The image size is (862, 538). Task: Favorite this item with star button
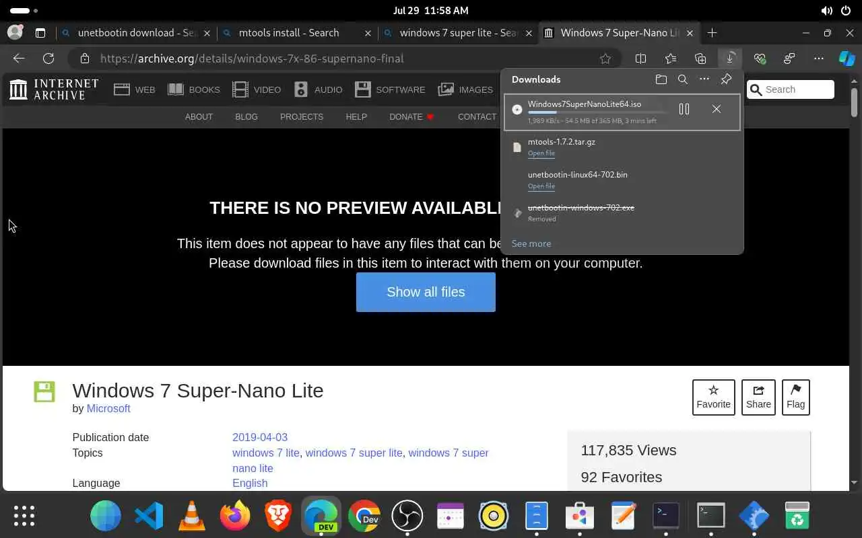pos(713,397)
